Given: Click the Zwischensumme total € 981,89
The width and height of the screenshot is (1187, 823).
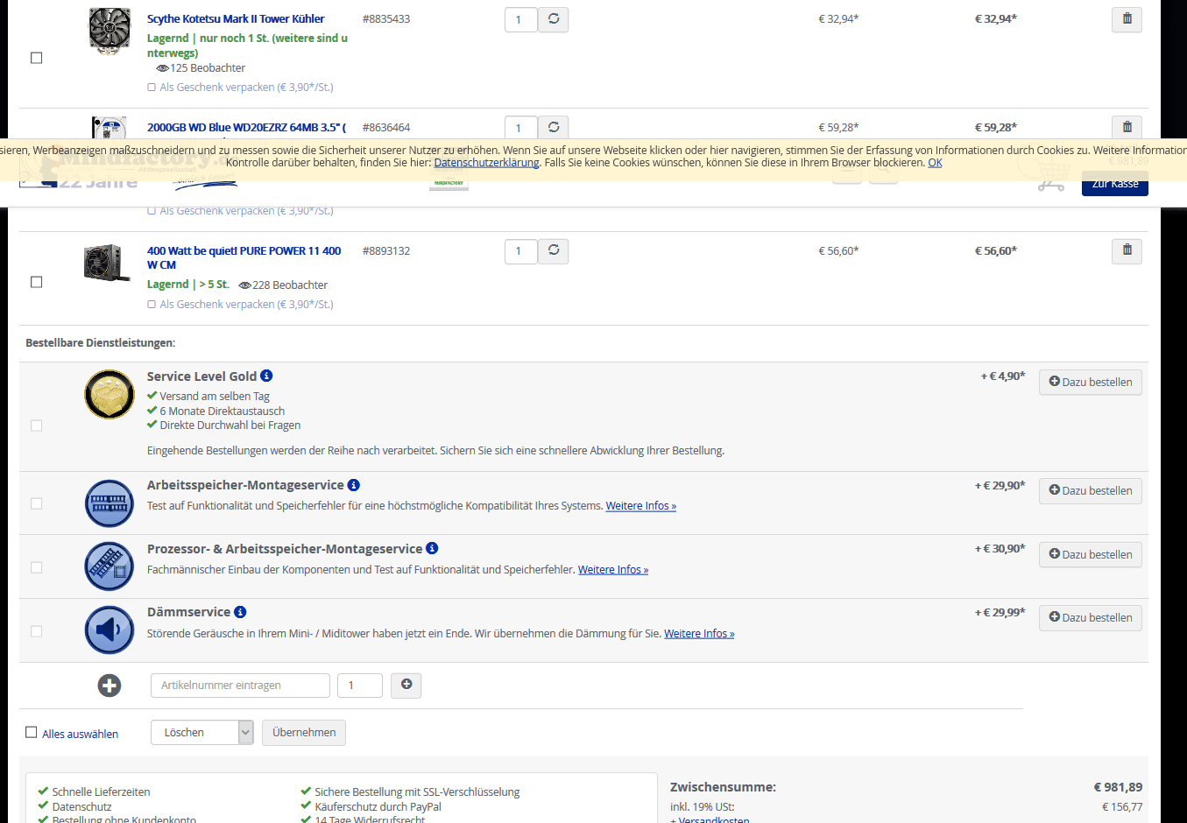Looking at the screenshot, I should [1118, 787].
